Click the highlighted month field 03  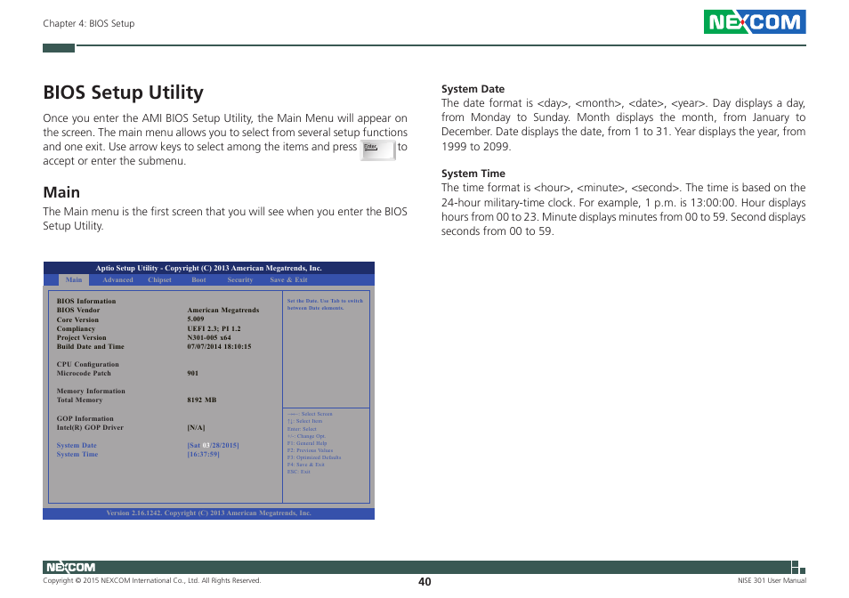pyautogui.click(x=206, y=446)
